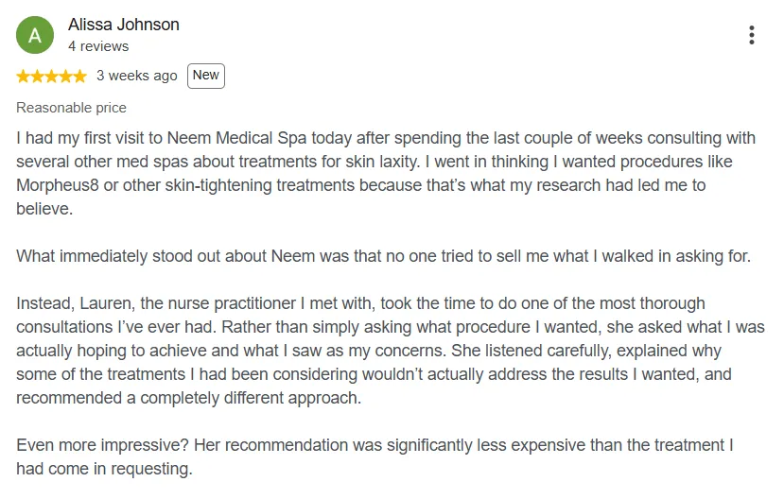Click the paragraph starting 'Even more impressive?'
The width and height of the screenshot is (784, 499).
tap(375, 456)
